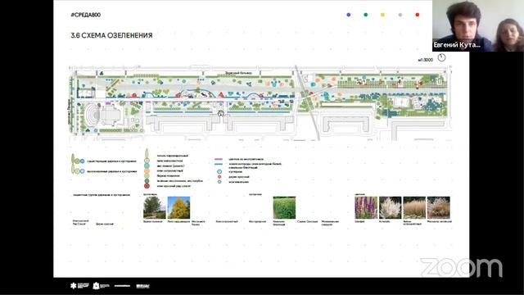Click the blue dot in the slide header
The image size is (524, 295).
(349, 15)
